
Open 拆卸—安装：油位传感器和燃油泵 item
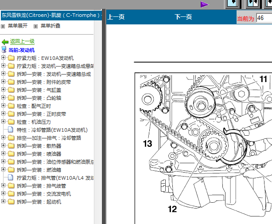pyautogui.click(x=55, y=162)
